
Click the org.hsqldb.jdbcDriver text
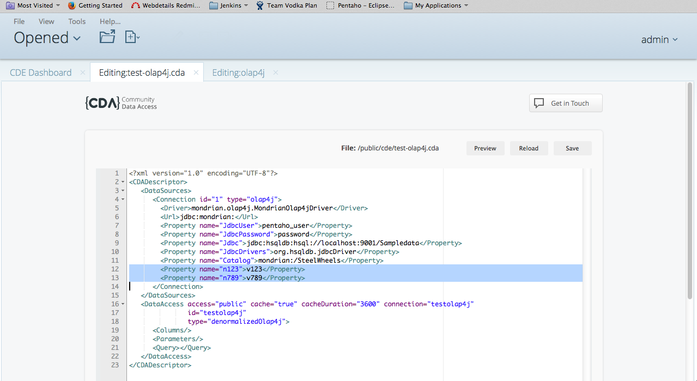(315, 251)
